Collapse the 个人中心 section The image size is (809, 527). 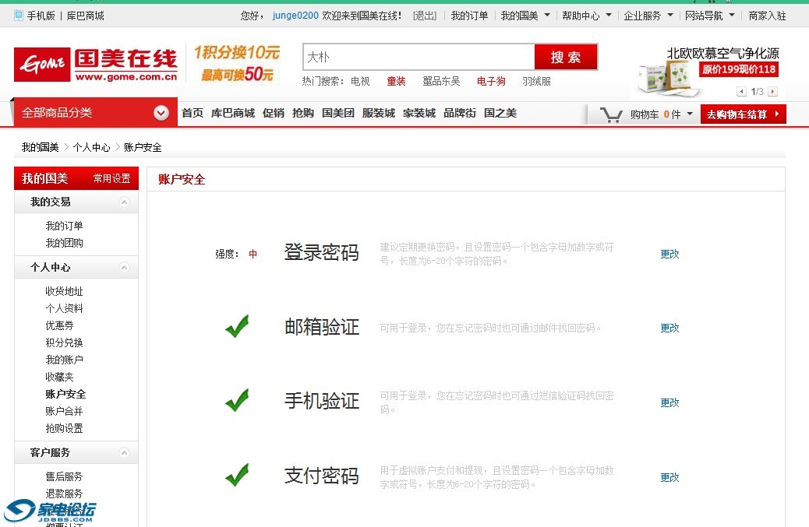click(124, 267)
